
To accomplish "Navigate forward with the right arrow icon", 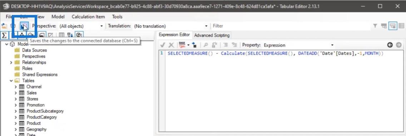I will 398,45.
